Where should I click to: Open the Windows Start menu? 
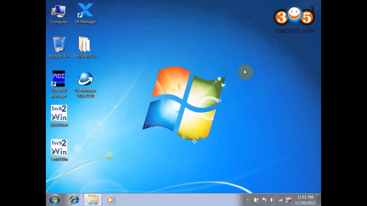[54, 200]
